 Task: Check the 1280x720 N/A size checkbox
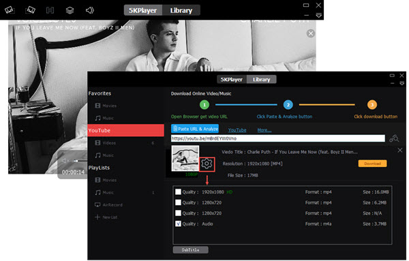[x=178, y=213]
